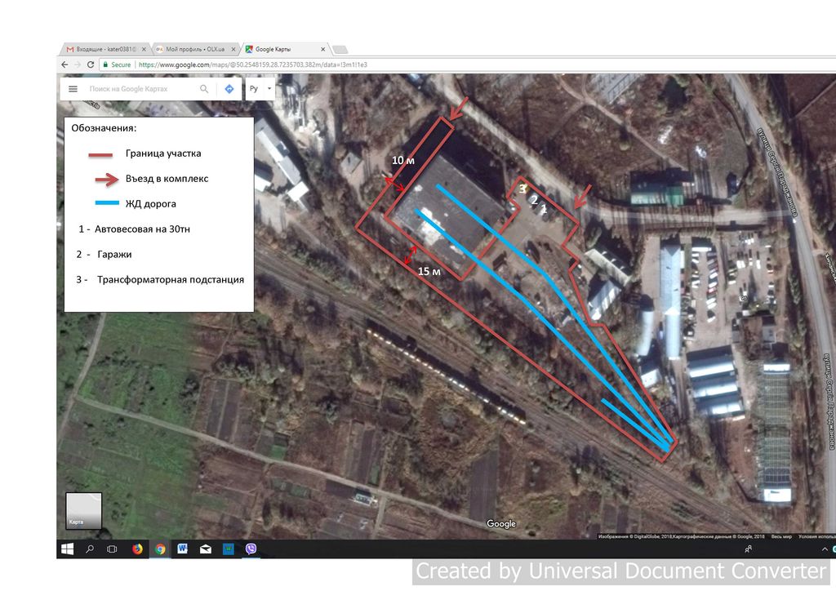Open the Windows Start menu
Image resolution: width=836 pixels, height=591 pixels.
tap(67, 549)
